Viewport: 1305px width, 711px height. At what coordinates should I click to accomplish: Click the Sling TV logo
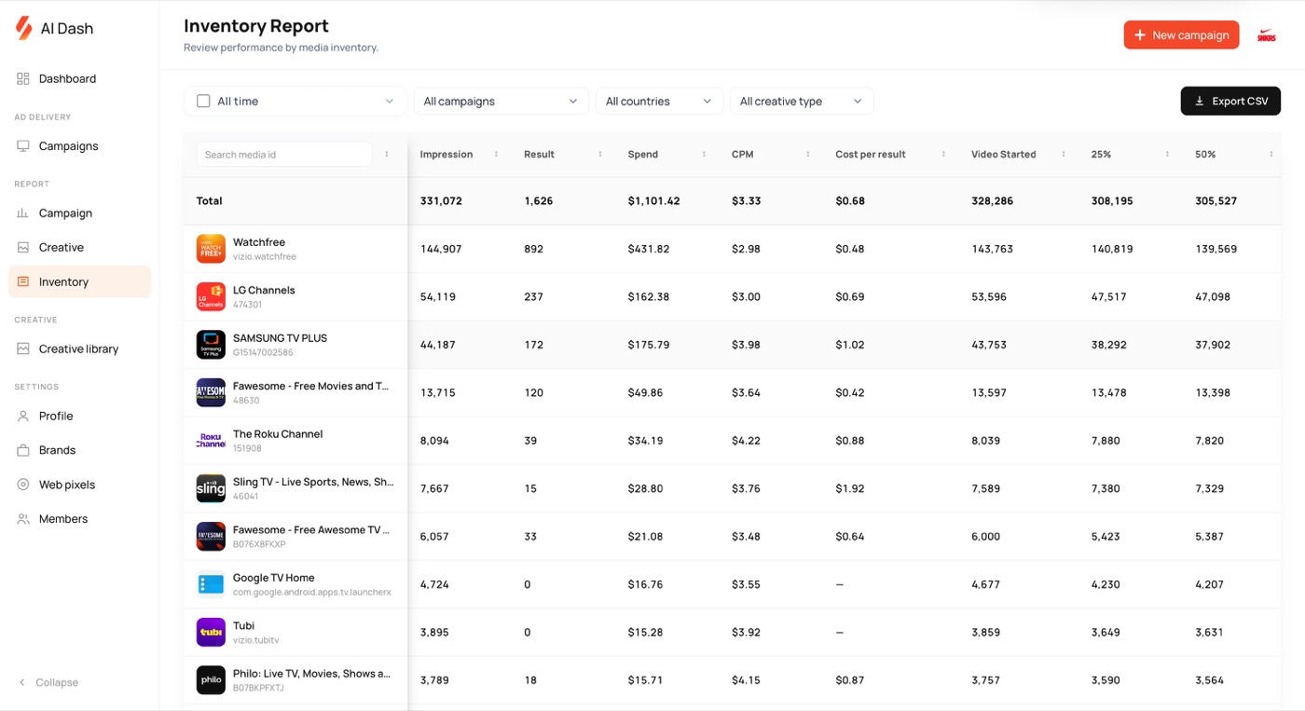click(211, 488)
